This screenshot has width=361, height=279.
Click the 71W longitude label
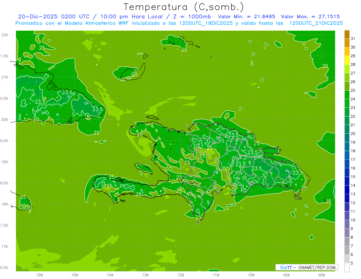pyautogui.click(x=216, y=275)
